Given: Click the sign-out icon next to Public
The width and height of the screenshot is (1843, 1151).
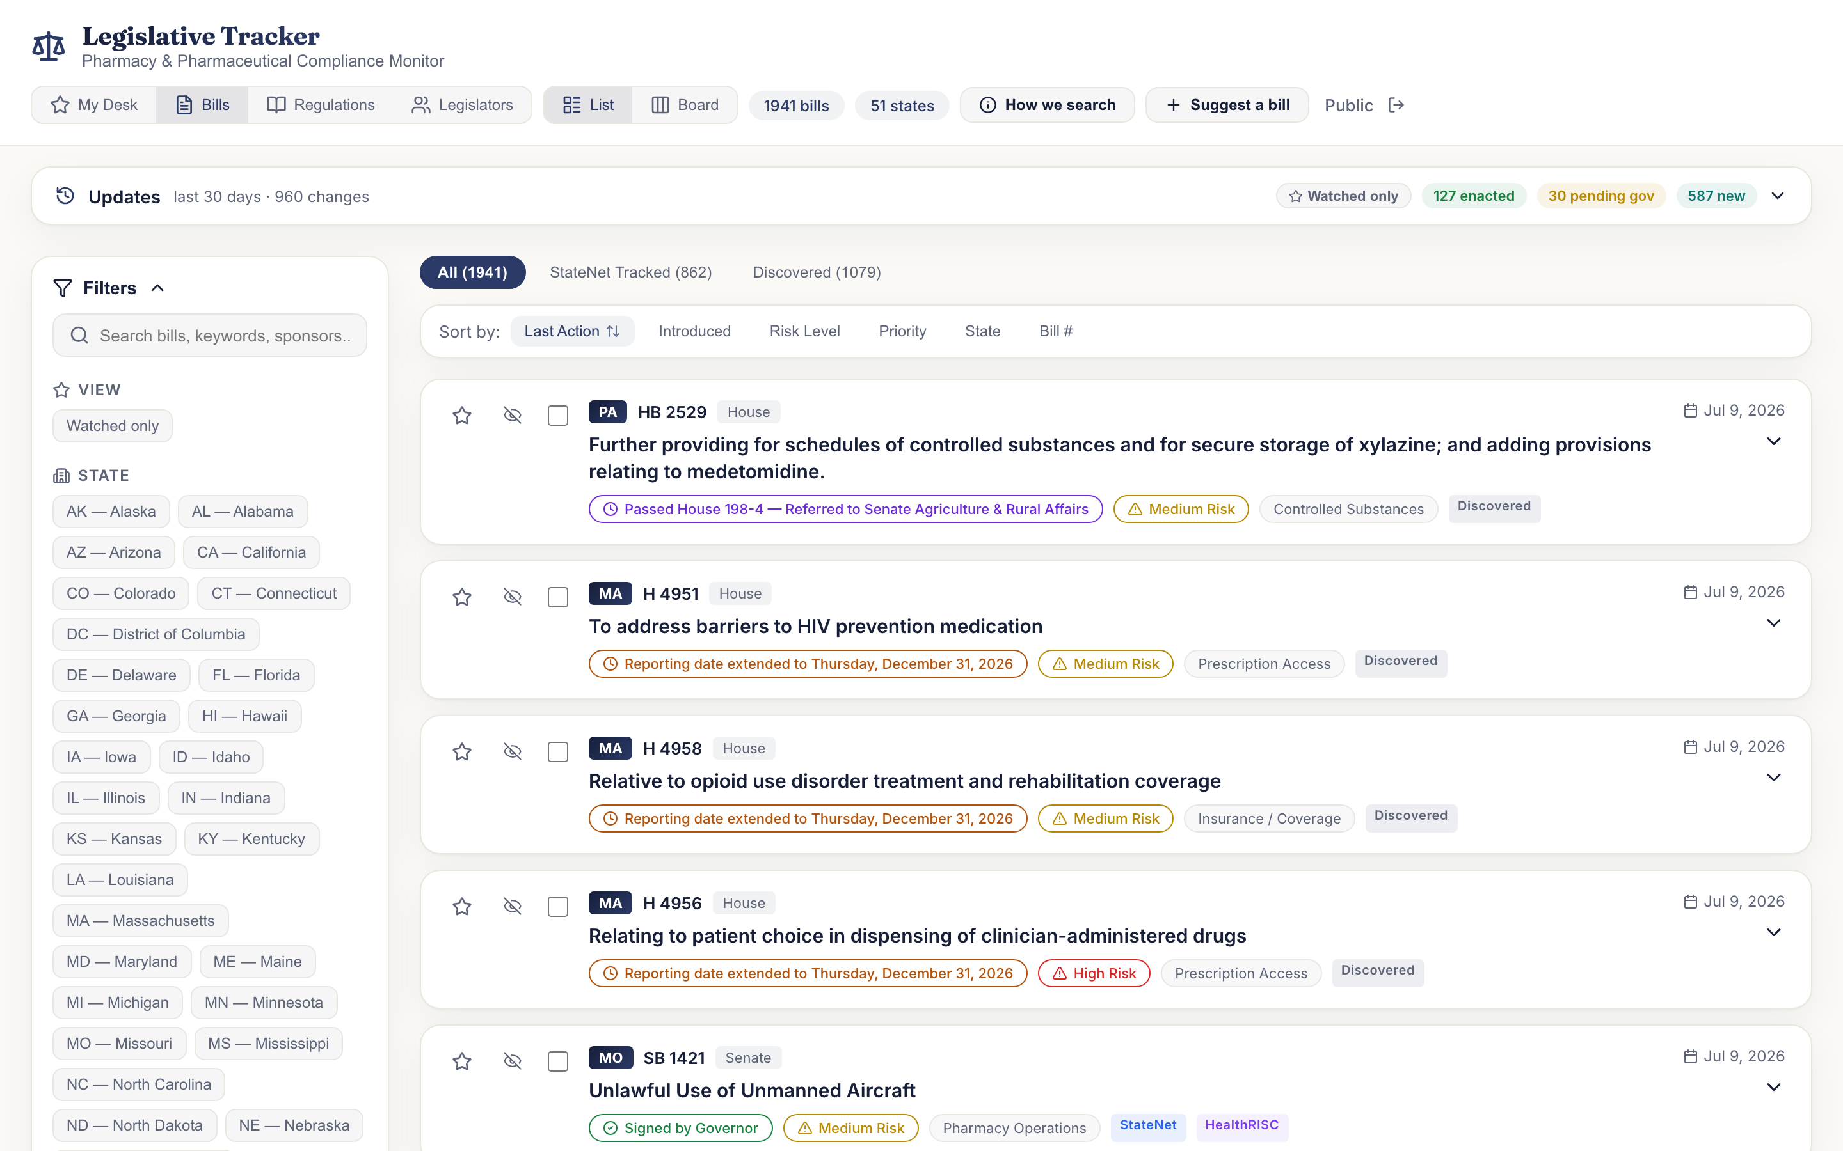Looking at the screenshot, I should (x=1396, y=105).
